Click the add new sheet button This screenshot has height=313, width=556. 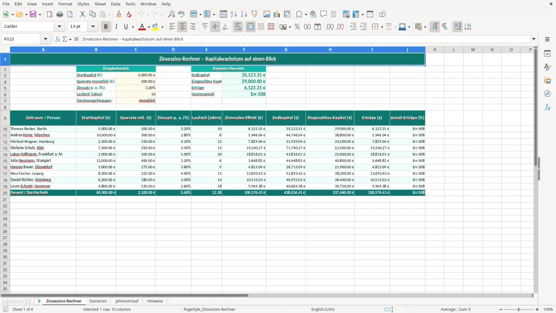(39, 301)
